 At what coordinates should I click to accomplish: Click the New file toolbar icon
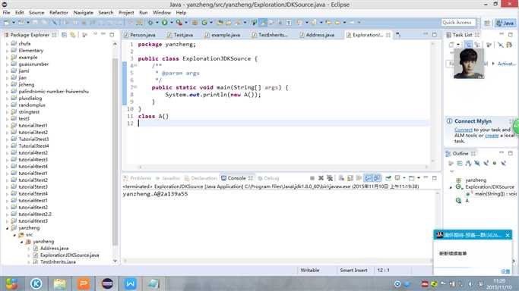7,23
